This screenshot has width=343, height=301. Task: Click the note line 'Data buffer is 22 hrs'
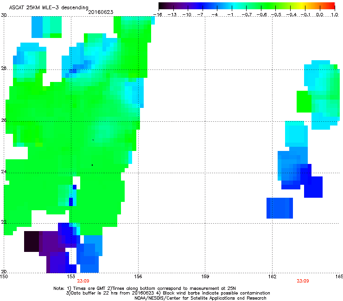168,293
